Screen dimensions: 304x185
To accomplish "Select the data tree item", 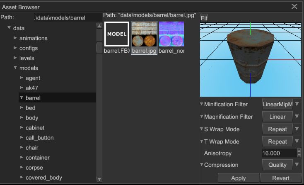I will coord(19,28).
